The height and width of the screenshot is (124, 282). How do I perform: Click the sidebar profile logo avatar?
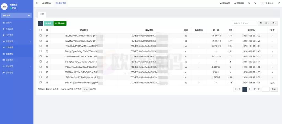(4, 6)
